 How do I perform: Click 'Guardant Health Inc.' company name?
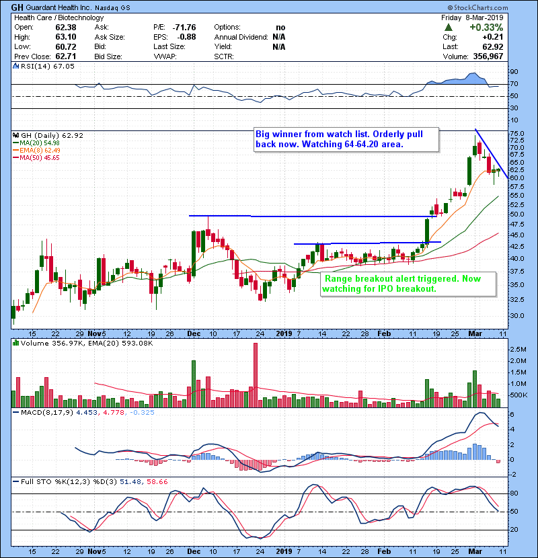pyautogui.click(x=59, y=7)
